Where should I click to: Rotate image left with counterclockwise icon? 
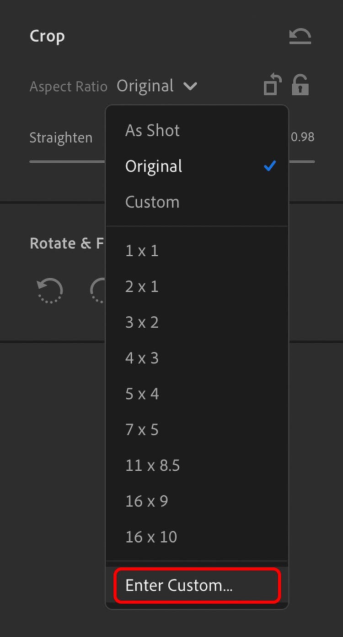click(49, 291)
